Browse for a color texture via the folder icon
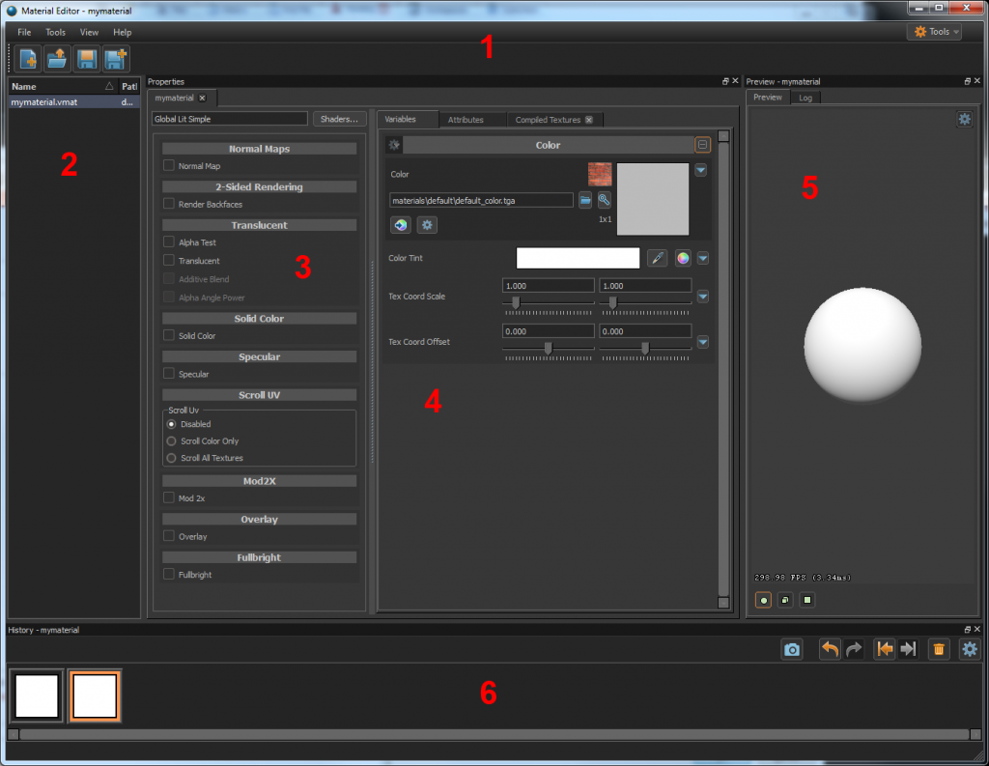This screenshot has height=766, width=989. [585, 200]
